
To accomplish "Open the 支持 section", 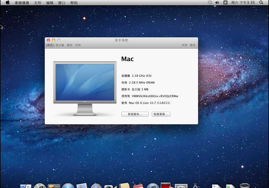I will tap(184, 45).
